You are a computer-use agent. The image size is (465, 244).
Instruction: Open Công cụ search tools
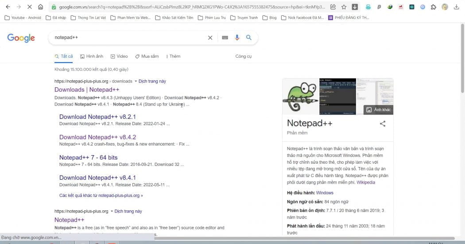(244, 56)
